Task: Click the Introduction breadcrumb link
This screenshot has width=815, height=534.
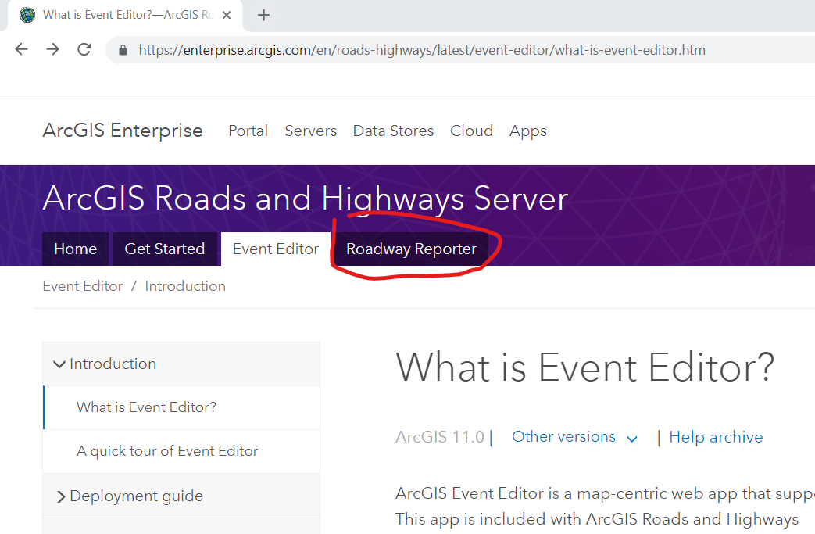Action: pos(185,286)
